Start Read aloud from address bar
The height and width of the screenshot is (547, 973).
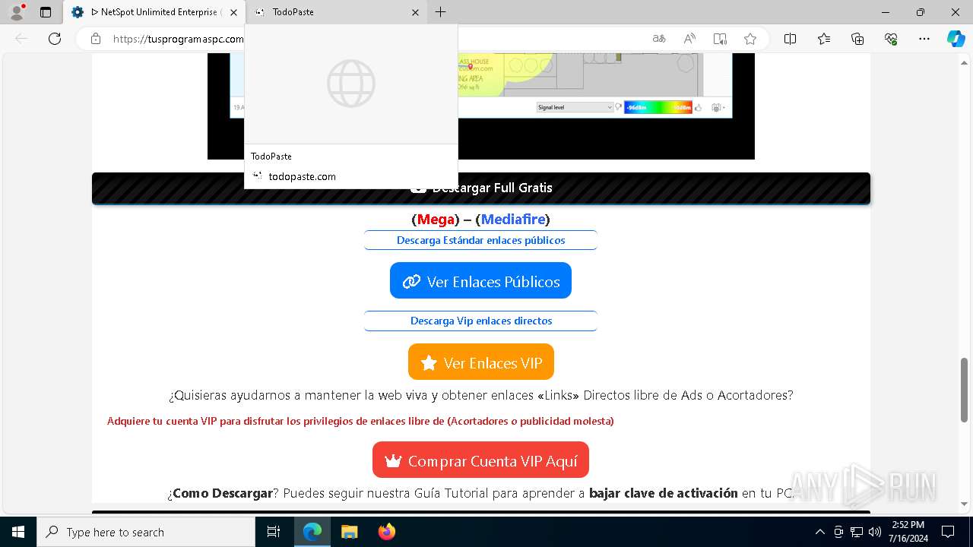coord(689,39)
